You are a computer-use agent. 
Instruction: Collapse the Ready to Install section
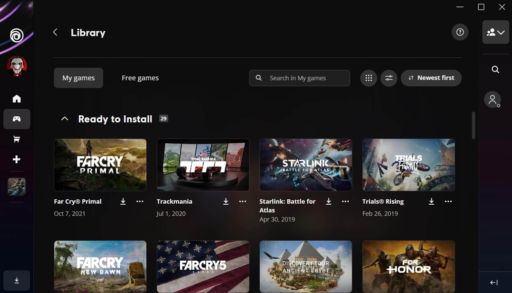64,118
